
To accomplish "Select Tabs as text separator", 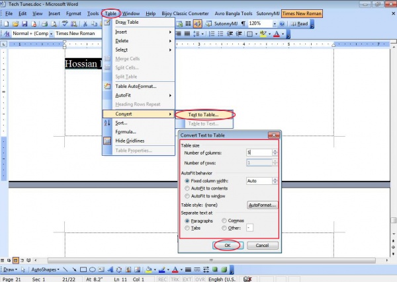I will coord(187,228).
